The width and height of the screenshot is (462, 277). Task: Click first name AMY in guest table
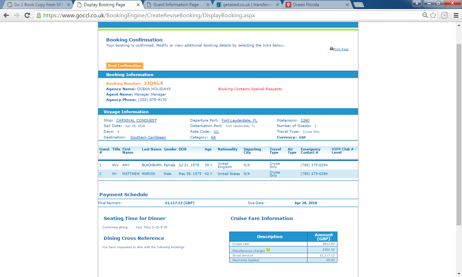(x=126, y=165)
